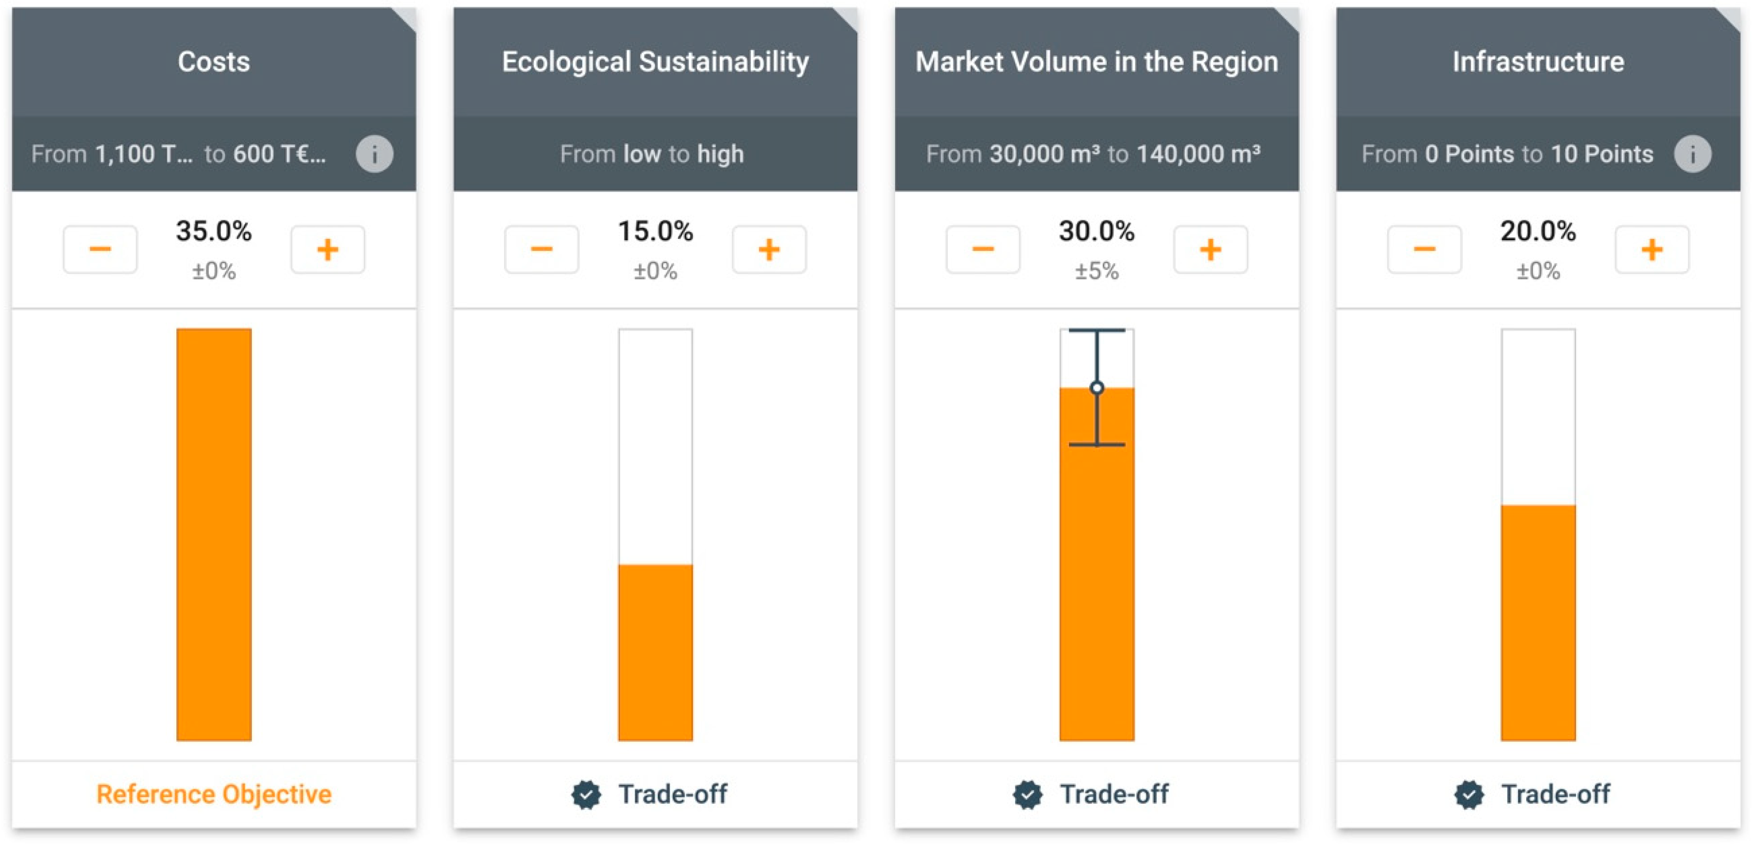The width and height of the screenshot is (1754, 844).
Task: Click Ecological Sustainability Trade-off checkmark badge
Action: pyautogui.click(x=586, y=794)
